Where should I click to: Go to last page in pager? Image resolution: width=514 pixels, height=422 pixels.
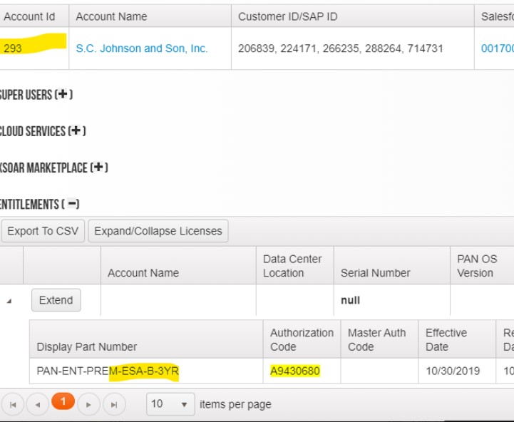113,404
